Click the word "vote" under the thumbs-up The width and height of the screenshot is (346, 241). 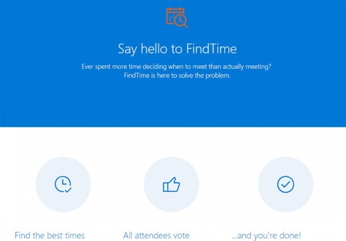point(181,235)
